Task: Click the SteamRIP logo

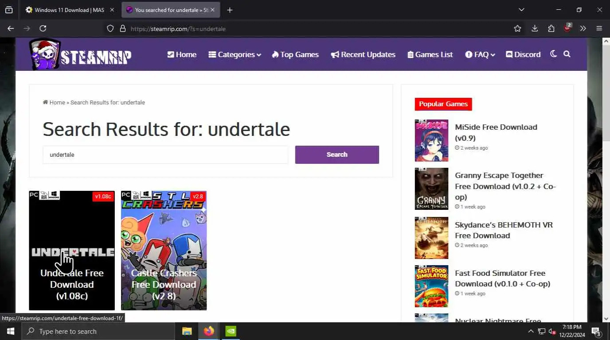Action: [x=80, y=54]
